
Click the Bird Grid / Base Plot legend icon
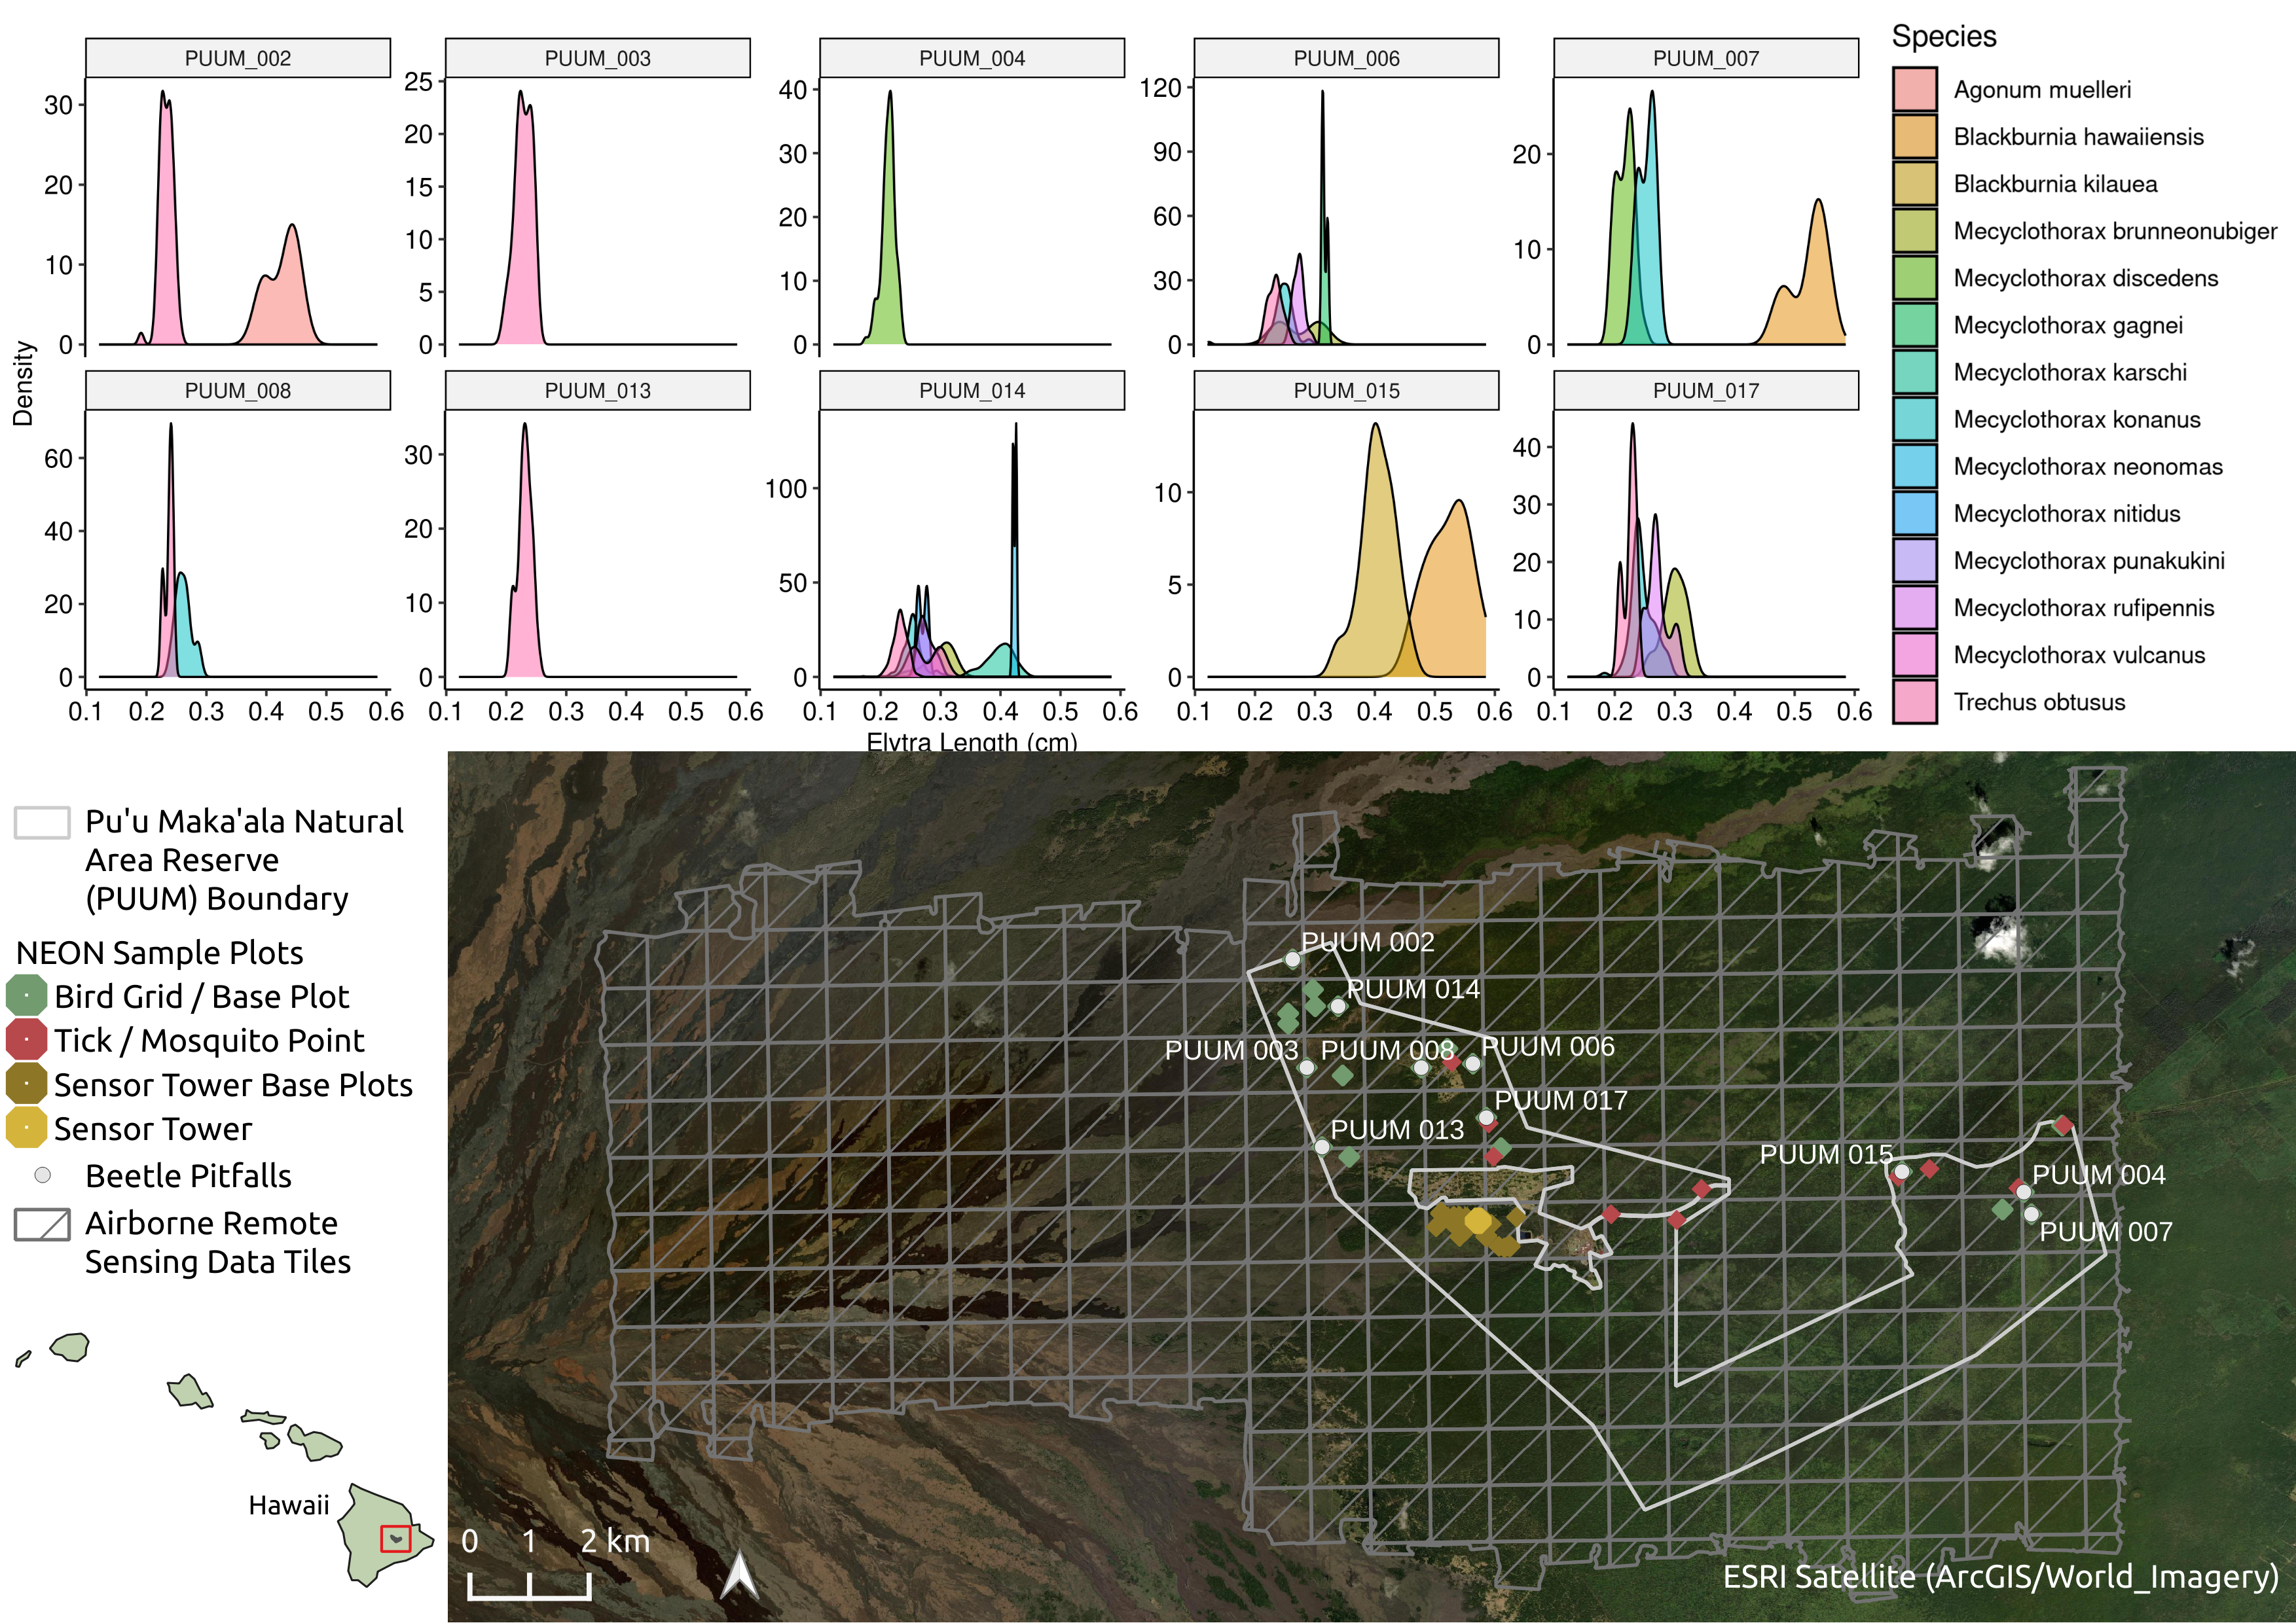coord(26,995)
